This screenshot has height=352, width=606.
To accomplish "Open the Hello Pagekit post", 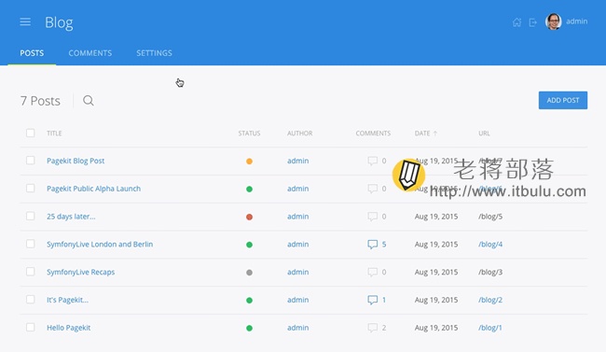I will 68,328.
